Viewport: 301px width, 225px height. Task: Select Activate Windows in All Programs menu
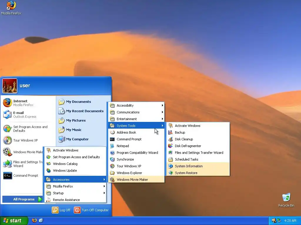click(x=75, y=150)
